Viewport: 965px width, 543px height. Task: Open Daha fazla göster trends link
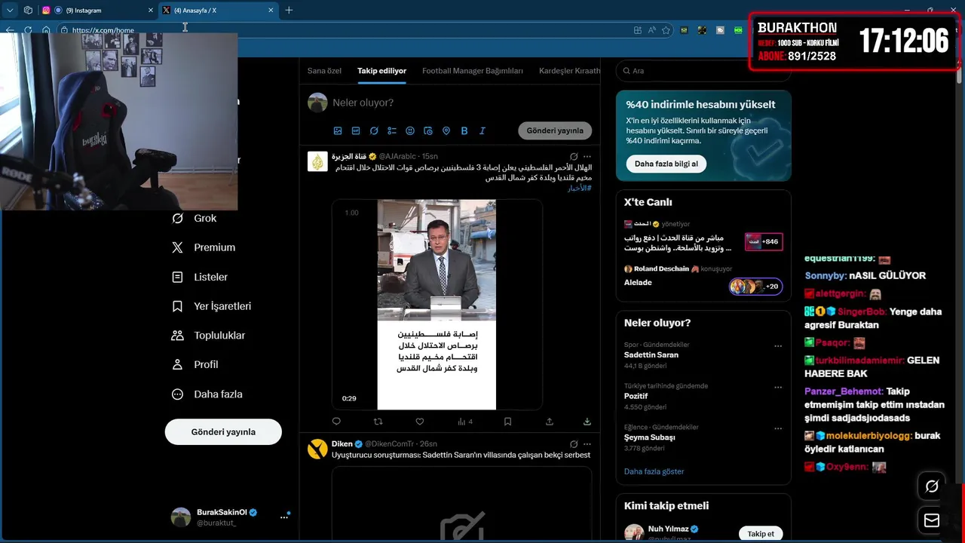tap(654, 471)
